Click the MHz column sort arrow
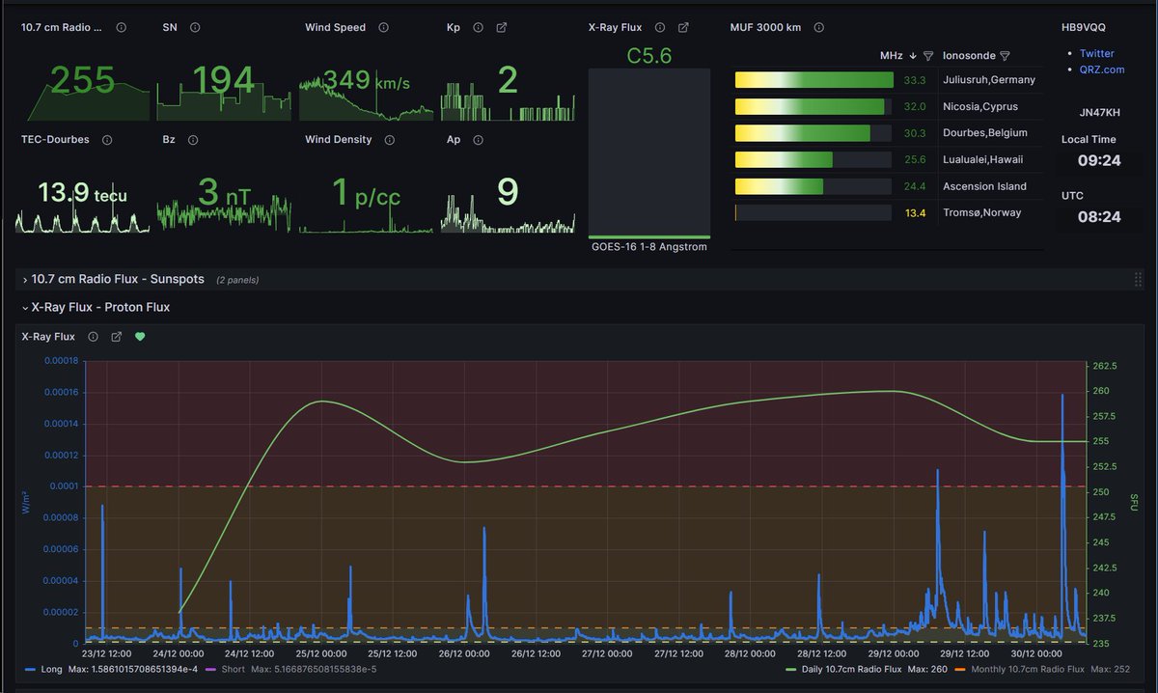The image size is (1158, 693). (x=913, y=56)
